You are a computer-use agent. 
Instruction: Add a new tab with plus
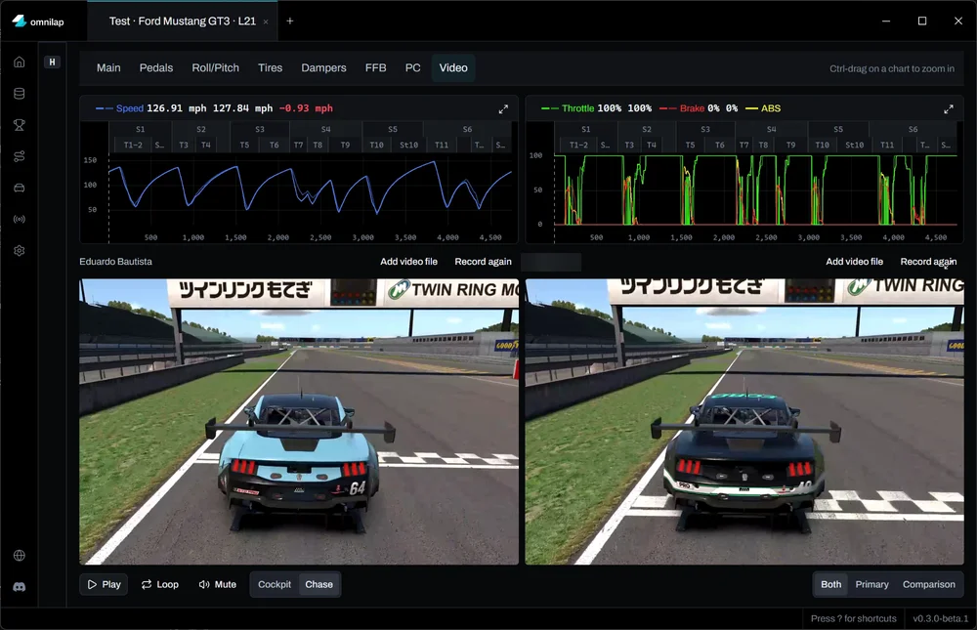pos(290,21)
